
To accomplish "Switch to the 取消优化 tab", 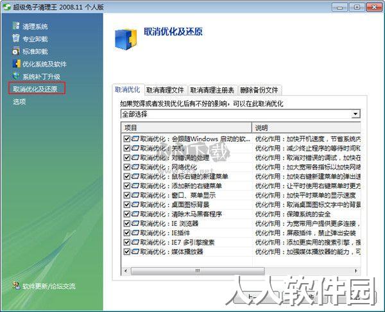I will [x=128, y=90].
